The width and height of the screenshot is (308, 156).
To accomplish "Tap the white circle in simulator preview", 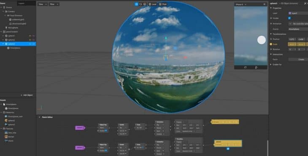I will [262, 40].
